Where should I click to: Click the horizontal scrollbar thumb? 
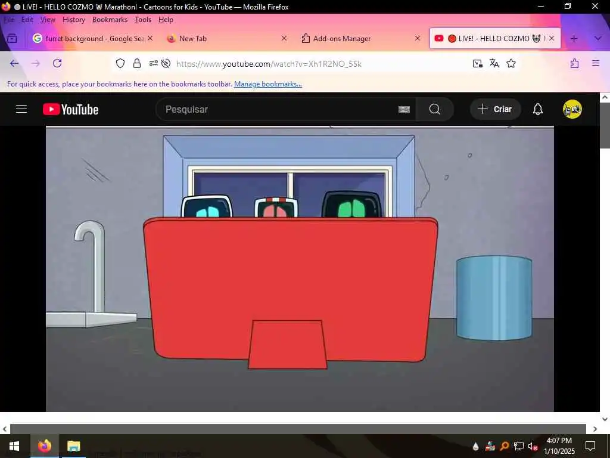click(x=298, y=429)
